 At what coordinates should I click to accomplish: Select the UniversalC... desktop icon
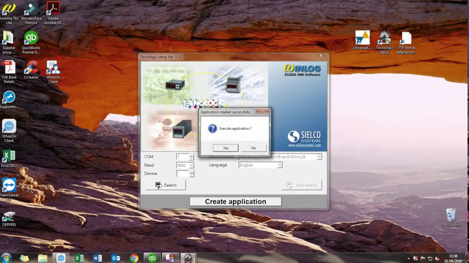coord(362,41)
